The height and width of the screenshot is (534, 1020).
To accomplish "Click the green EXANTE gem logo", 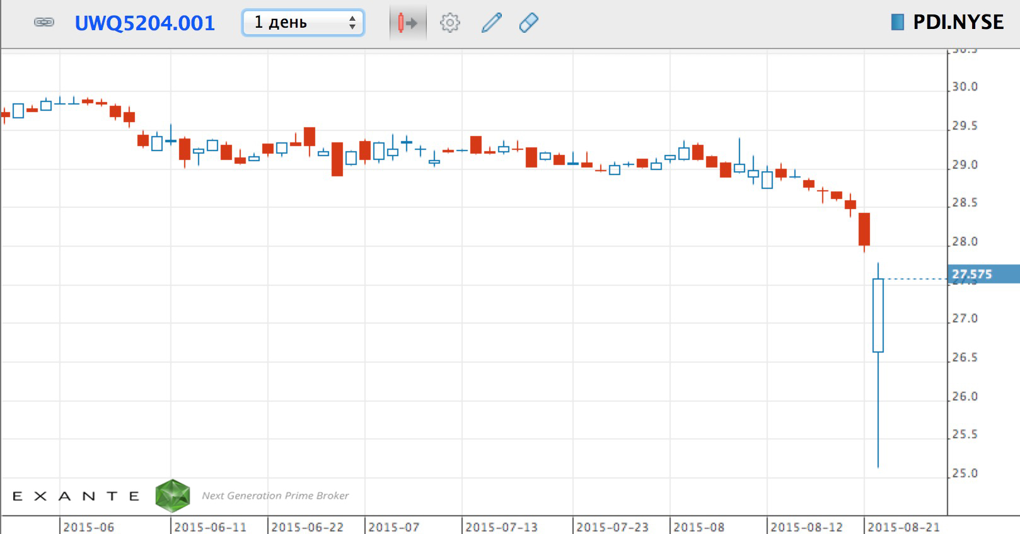I will pos(173,496).
